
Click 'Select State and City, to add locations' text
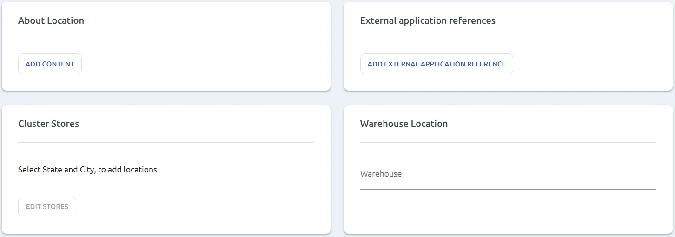point(87,170)
